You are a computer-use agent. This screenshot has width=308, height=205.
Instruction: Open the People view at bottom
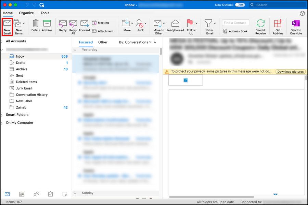[36, 194]
